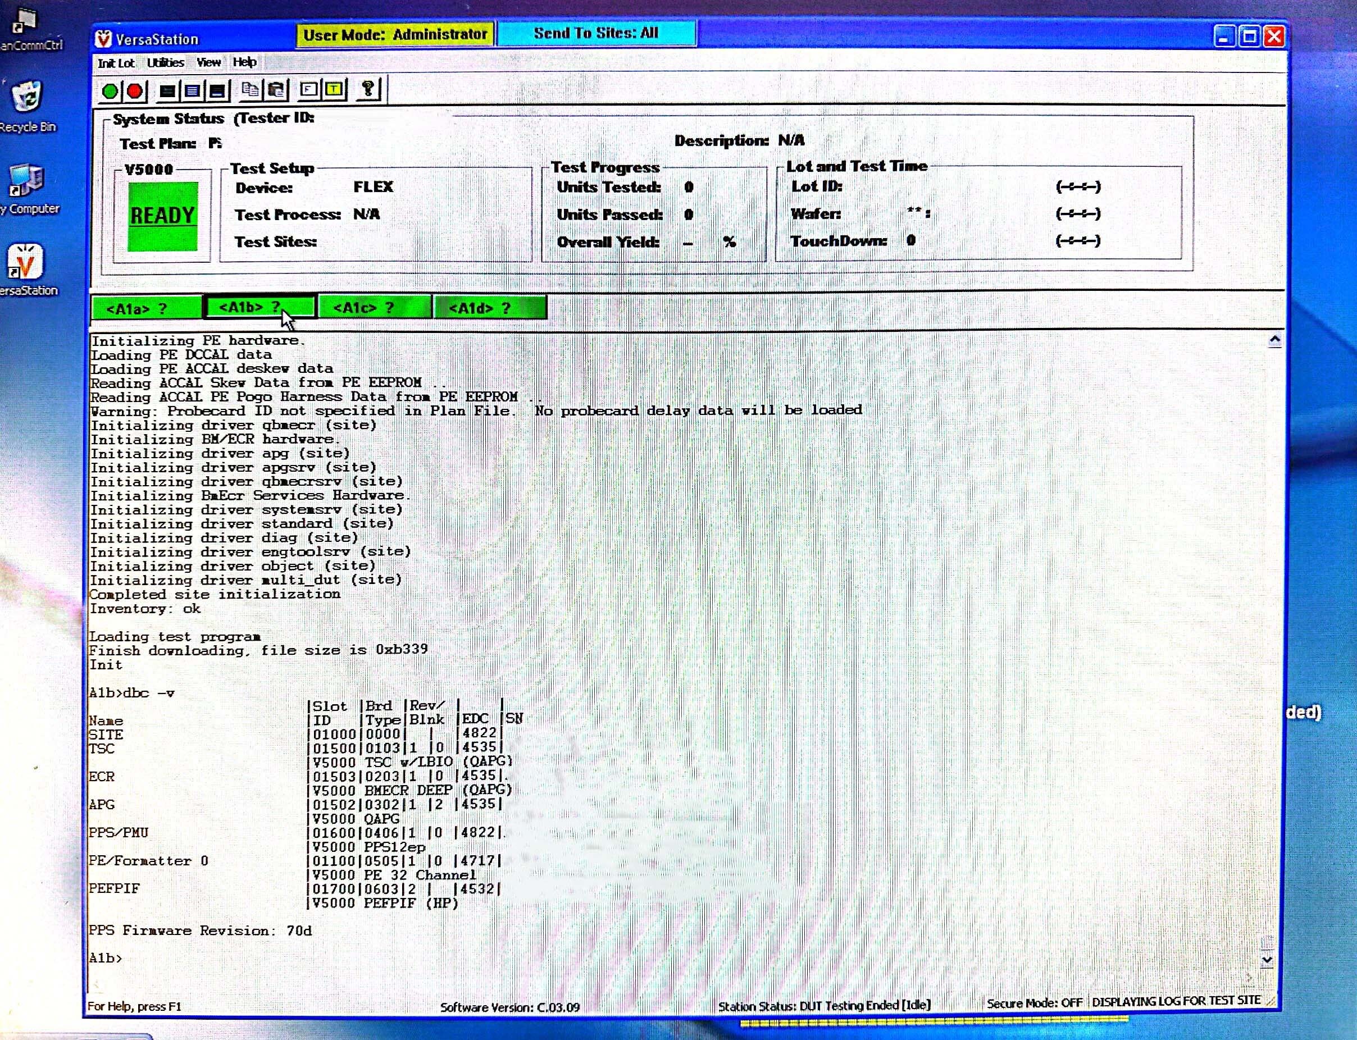Click the 'Test Plan:' label
1357x1040 pixels.
(158, 144)
